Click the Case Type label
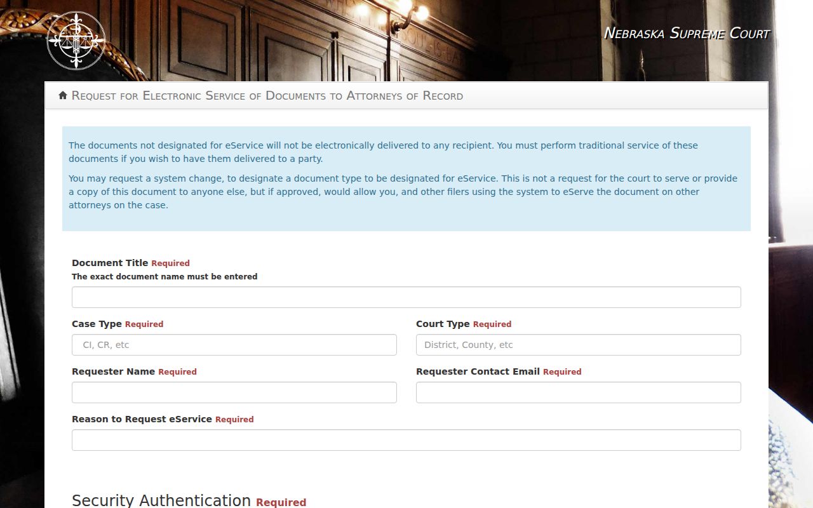 tap(97, 324)
